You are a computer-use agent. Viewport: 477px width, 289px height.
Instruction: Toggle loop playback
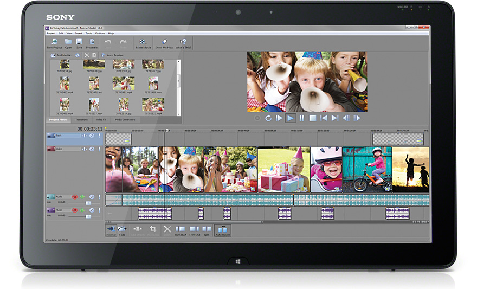coord(268,118)
